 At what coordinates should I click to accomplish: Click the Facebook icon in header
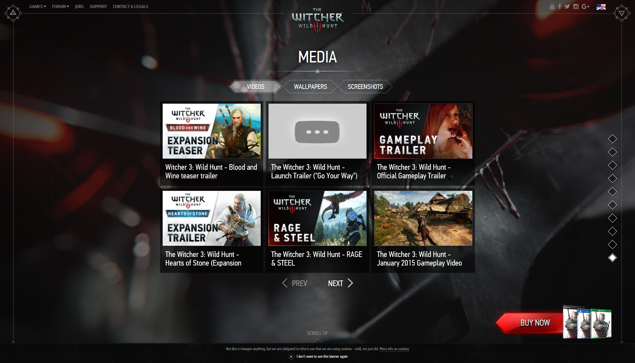(x=560, y=6)
